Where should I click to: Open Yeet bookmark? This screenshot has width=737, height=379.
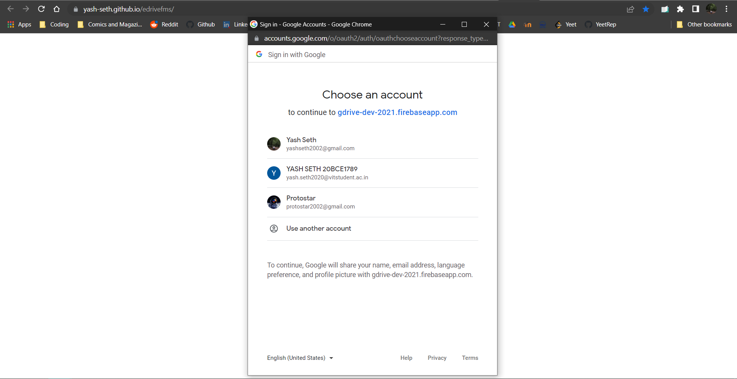565,25
